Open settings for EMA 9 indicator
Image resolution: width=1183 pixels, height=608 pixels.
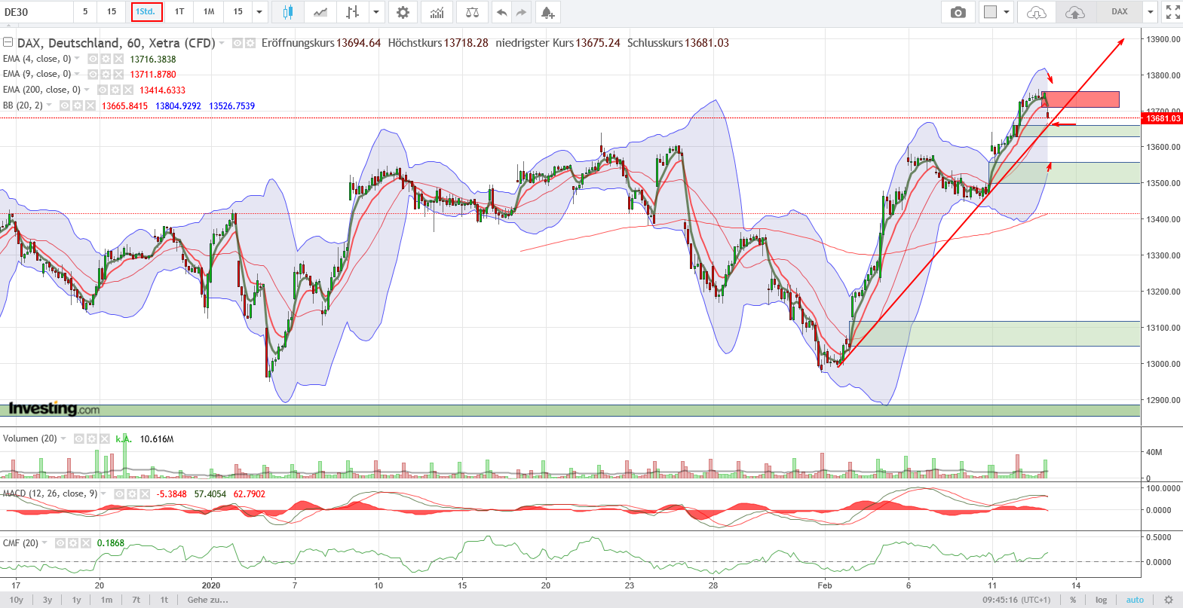[x=106, y=75]
